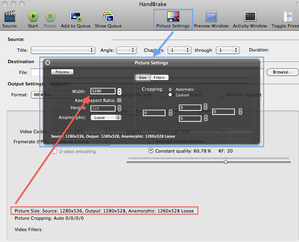Open the Source clapperboard icon
299x242 pixels.
coord(10,16)
